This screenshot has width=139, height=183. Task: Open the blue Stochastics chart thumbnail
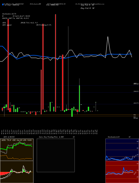click(x=122, y=150)
